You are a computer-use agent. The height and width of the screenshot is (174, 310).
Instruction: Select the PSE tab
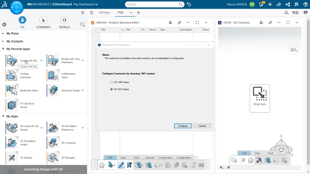(x=120, y=13)
